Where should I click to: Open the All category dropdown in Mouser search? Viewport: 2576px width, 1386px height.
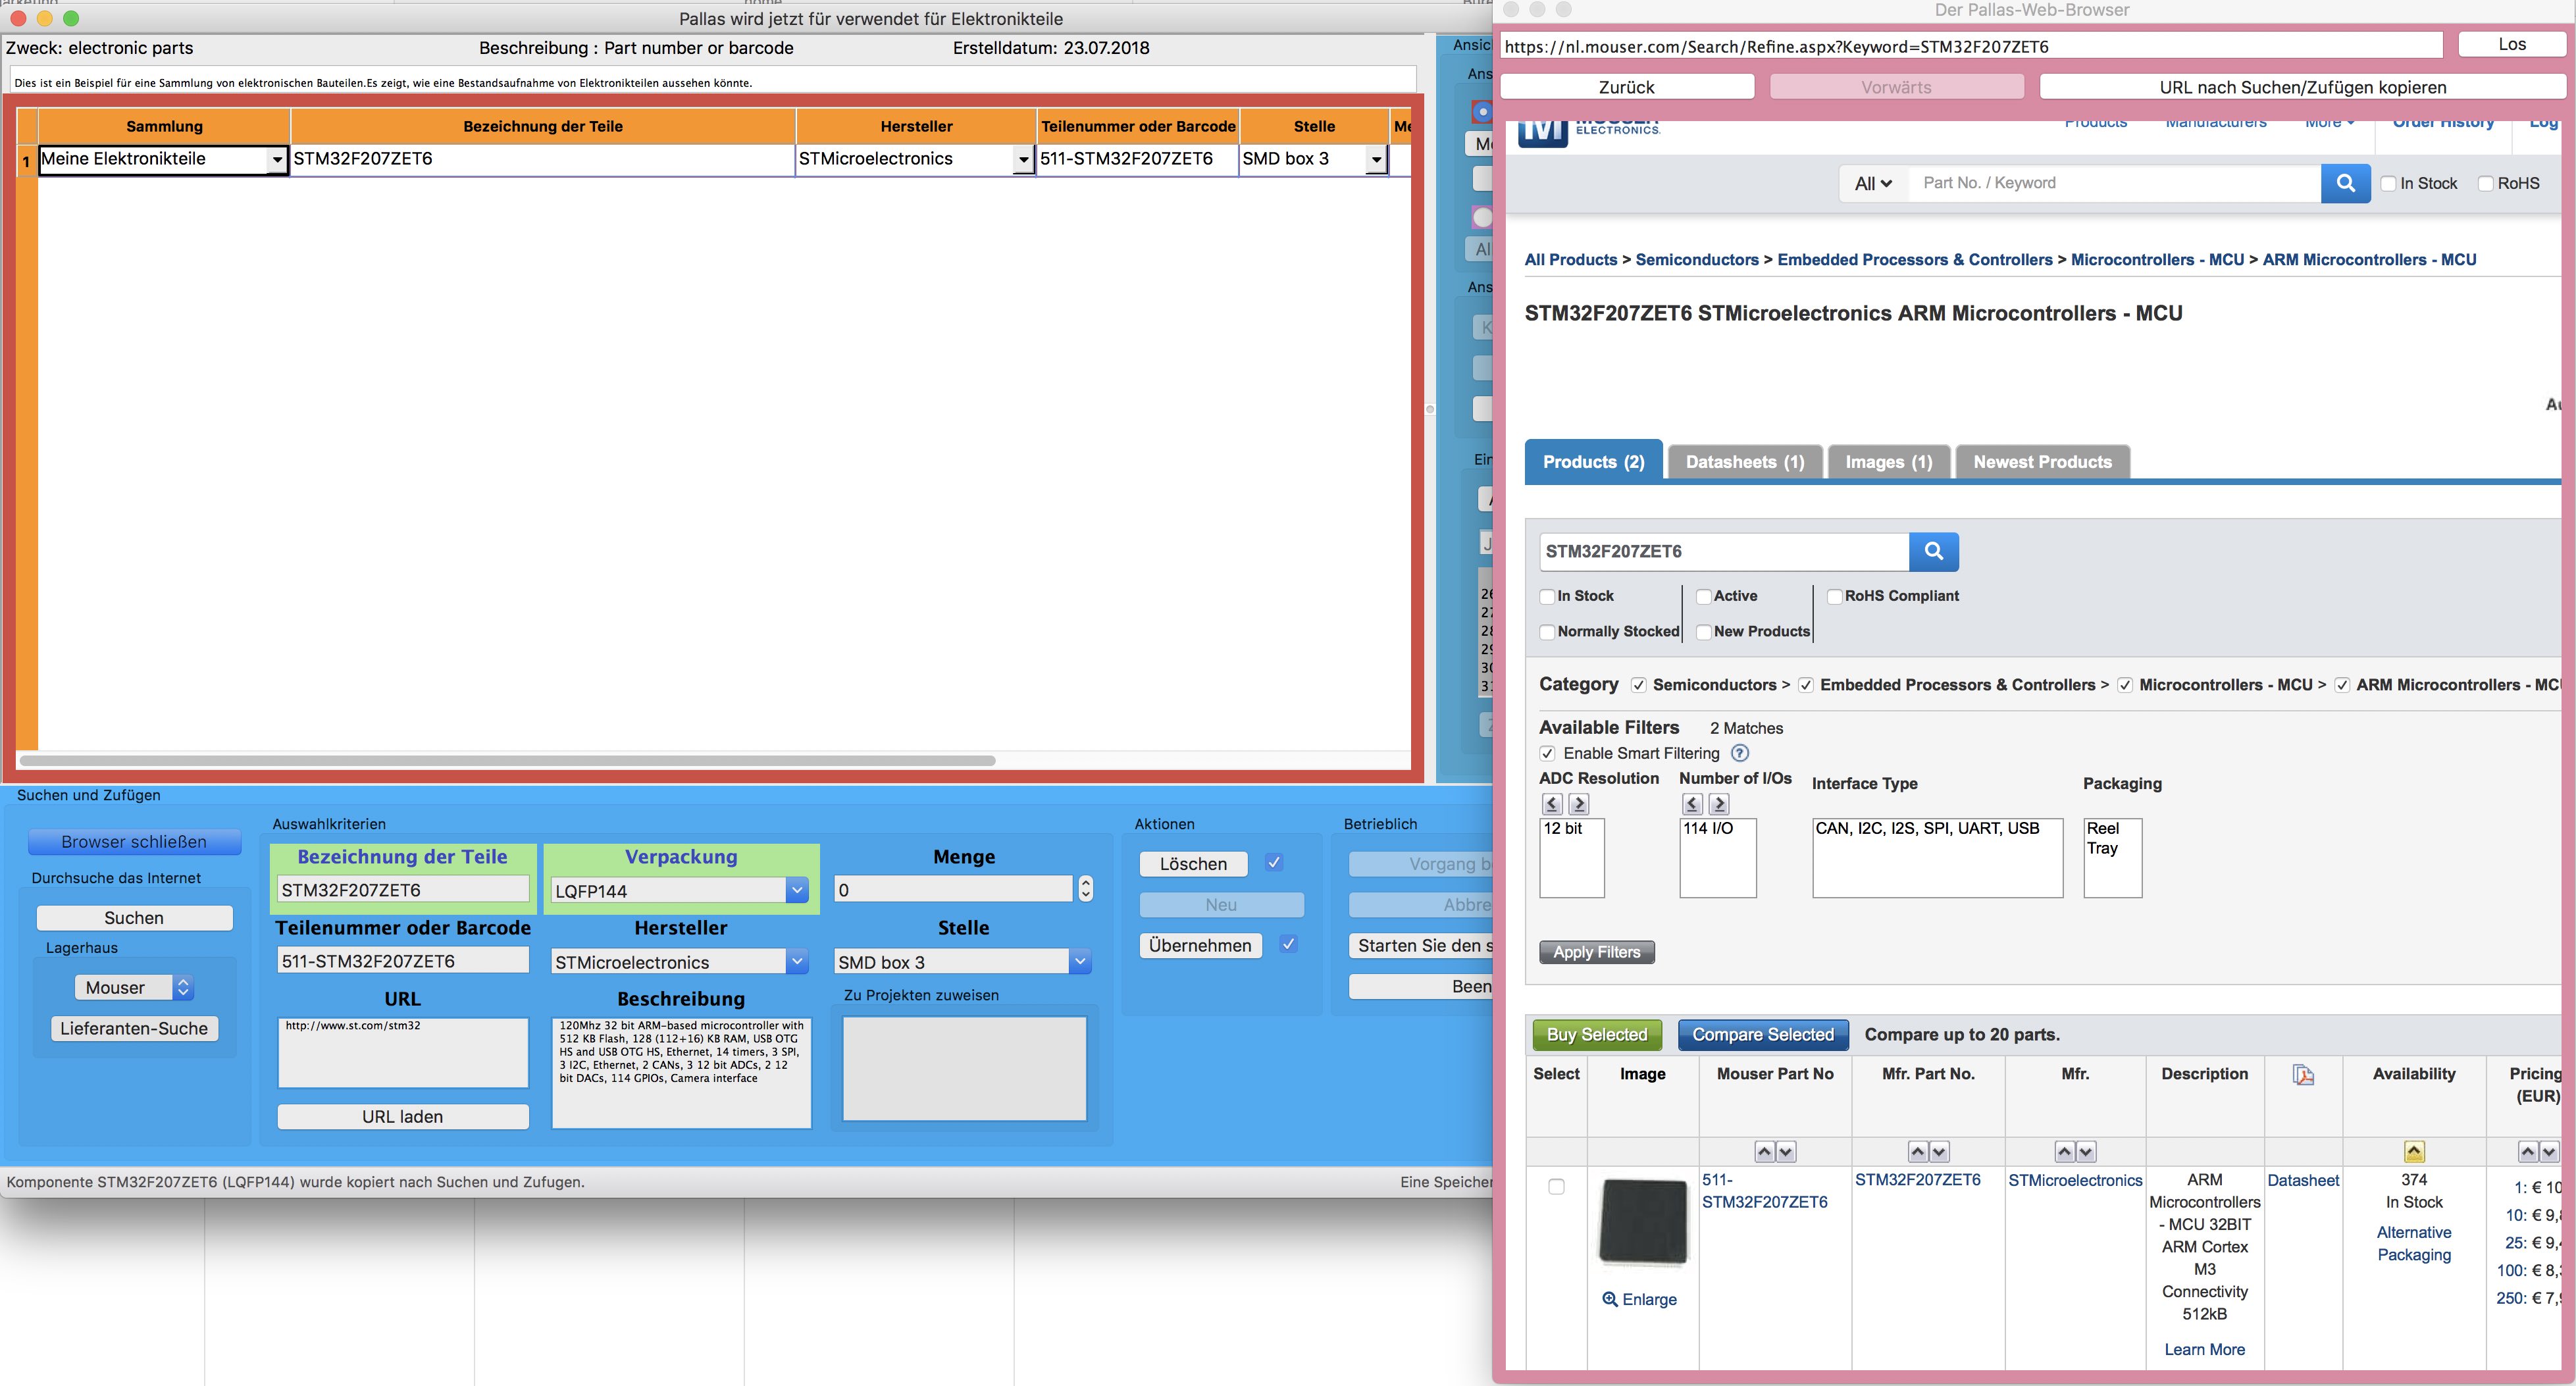[1873, 183]
